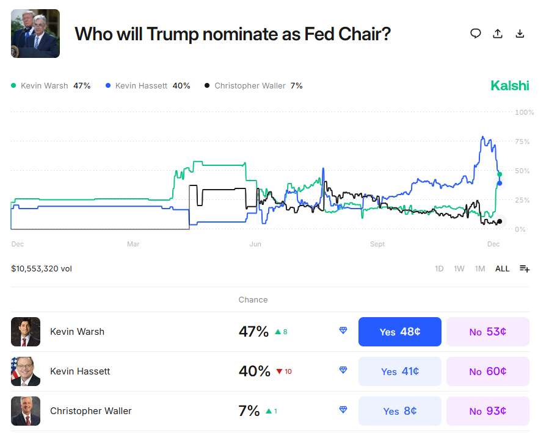The image size is (549, 433).
Task: Switch chart to 1M range
Action: [480, 268]
